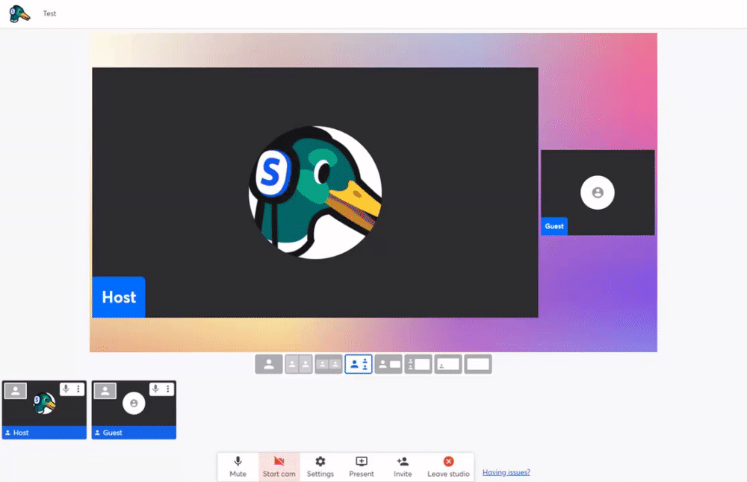Toggle solo layout on Host thumbnail

click(x=16, y=391)
